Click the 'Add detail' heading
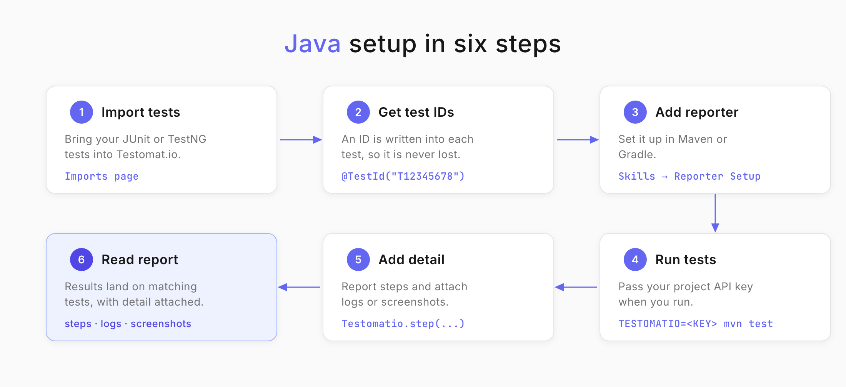 click(411, 260)
